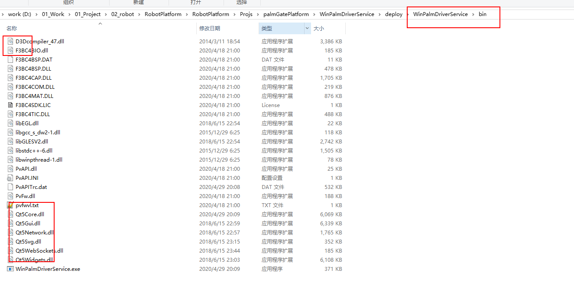Click the libwinpthread-1.dll file icon

pyautogui.click(x=11, y=159)
